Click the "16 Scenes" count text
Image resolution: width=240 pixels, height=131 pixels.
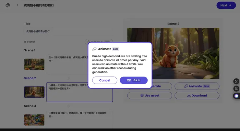pos(30,42)
